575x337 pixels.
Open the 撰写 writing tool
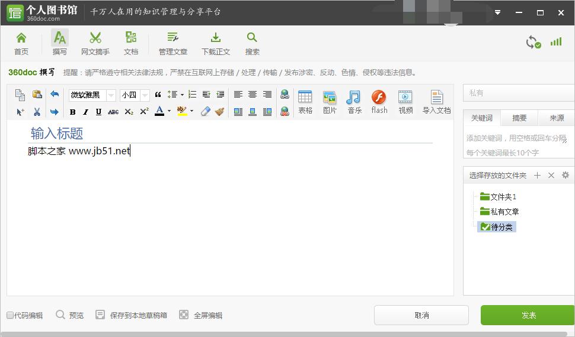pyautogui.click(x=59, y=43)
